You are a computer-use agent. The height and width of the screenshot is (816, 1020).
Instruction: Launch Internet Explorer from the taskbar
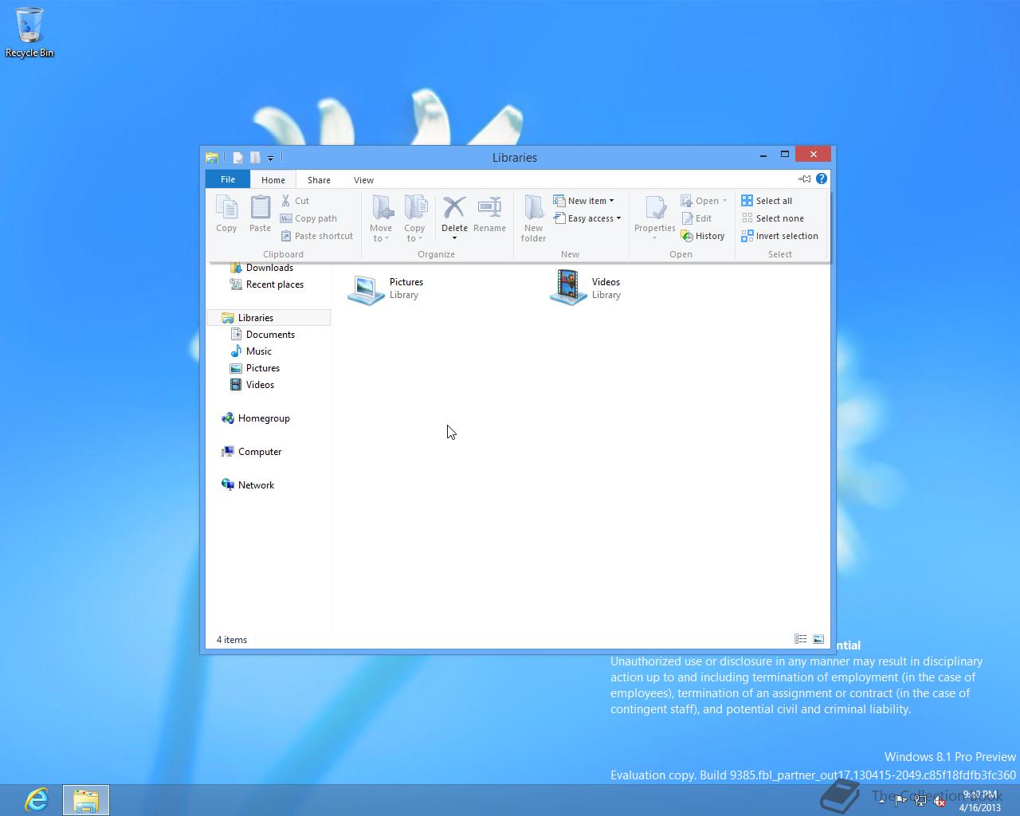pos(37,799)
